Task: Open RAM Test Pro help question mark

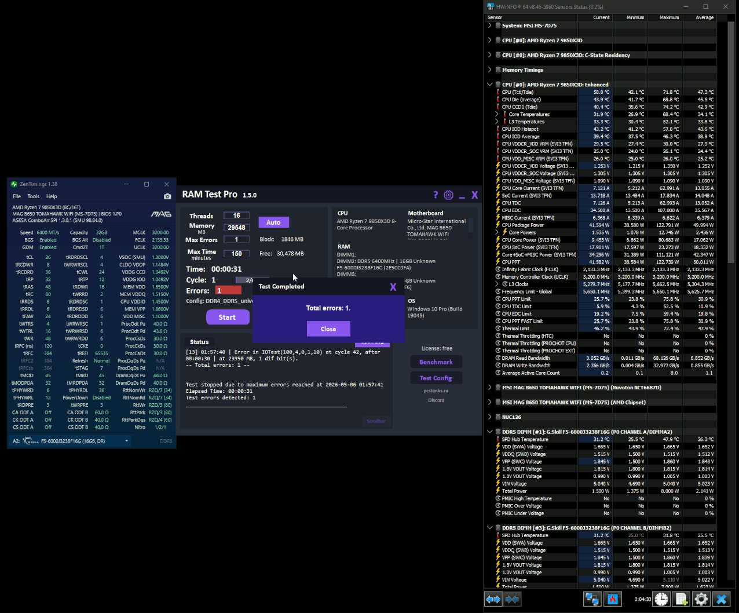Action: click(436, 195)
